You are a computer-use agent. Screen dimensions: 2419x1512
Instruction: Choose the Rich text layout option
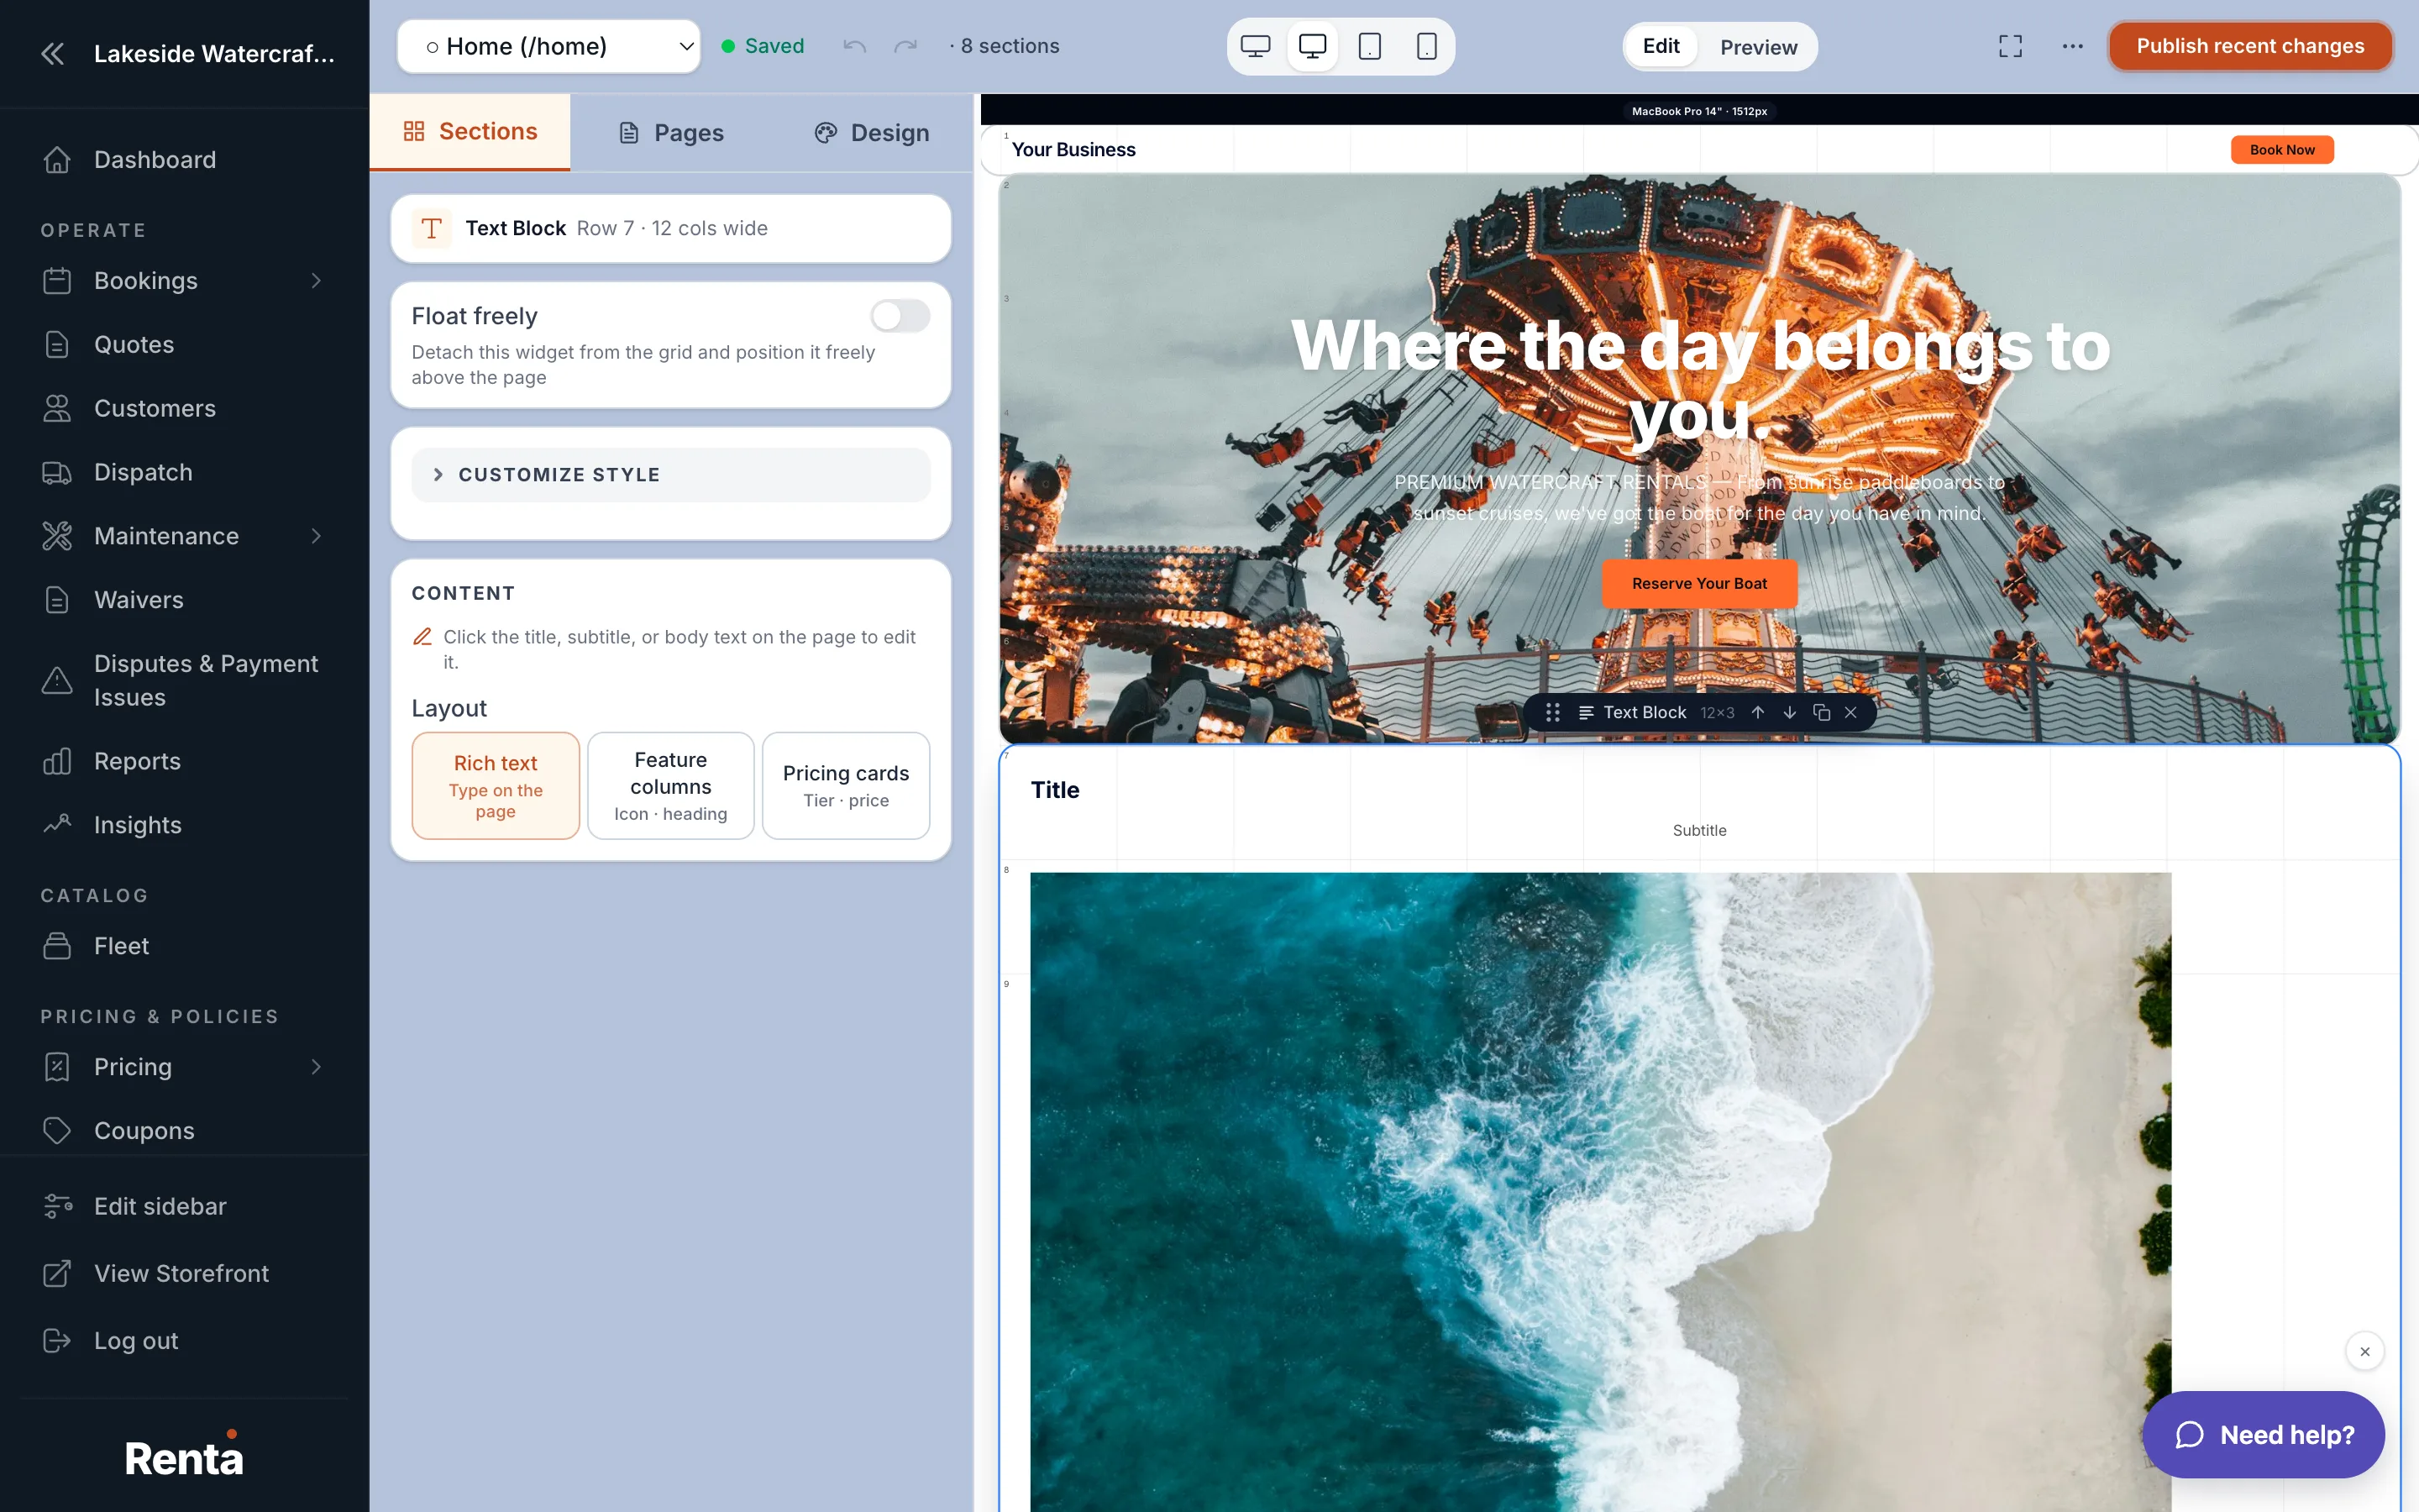[496, 785]
